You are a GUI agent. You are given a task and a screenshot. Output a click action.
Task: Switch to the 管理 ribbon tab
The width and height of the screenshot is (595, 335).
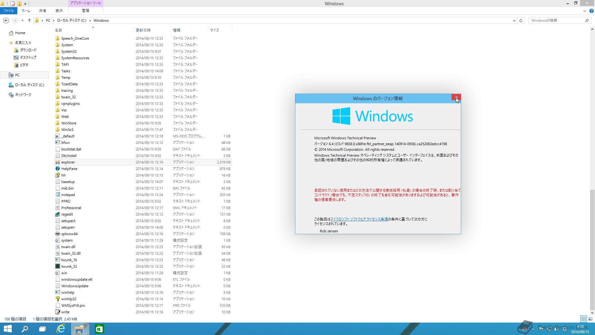pyautogui.click(x=85, y=11)
